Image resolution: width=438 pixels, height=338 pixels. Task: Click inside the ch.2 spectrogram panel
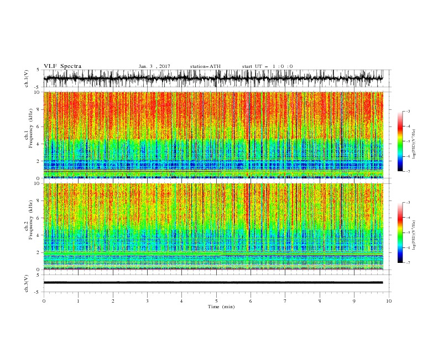tap(213, 226)
